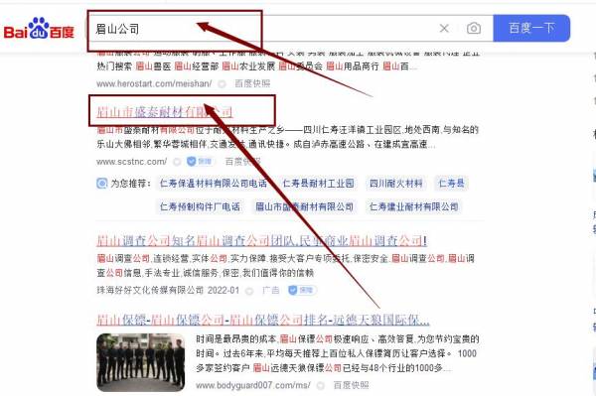
Task: Open camera image search icon
Action: coord(474,28)
